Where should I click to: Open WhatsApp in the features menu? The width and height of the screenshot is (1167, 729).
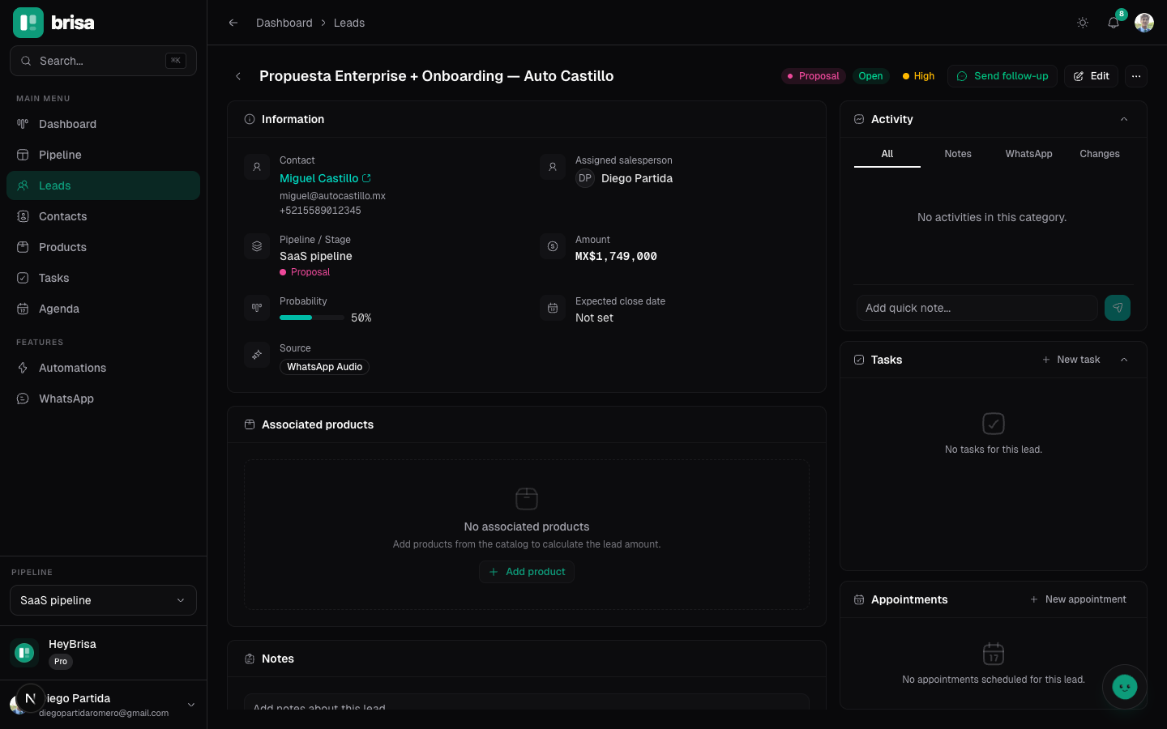[x=103, y=399]
